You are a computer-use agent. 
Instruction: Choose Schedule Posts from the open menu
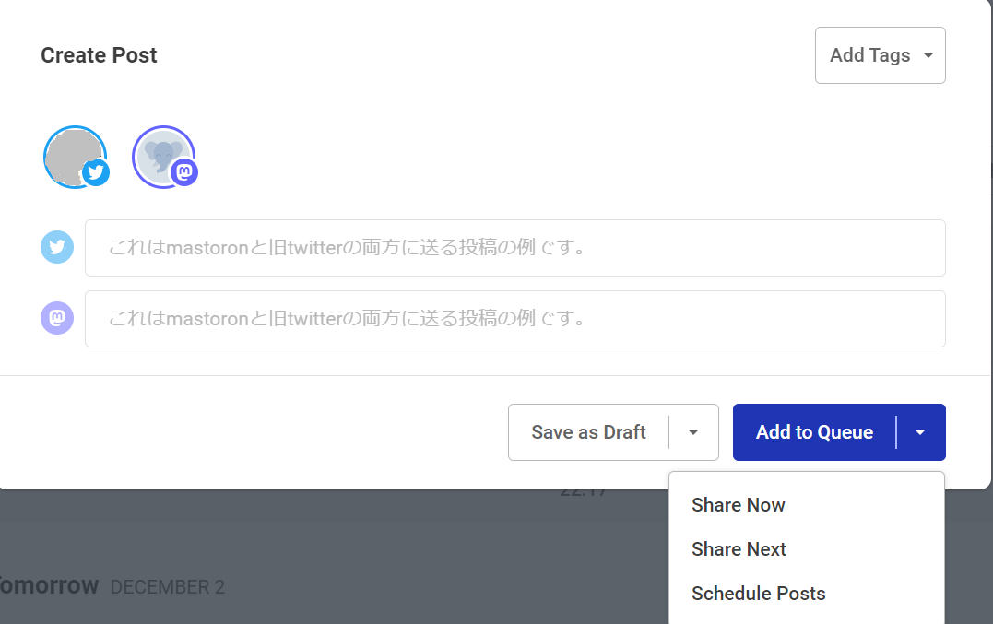tap(758, 594)
